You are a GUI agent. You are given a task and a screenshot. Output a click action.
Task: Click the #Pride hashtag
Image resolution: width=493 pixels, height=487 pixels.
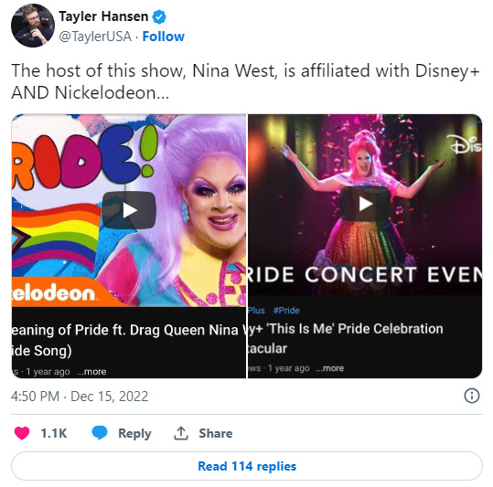point(286,311)
